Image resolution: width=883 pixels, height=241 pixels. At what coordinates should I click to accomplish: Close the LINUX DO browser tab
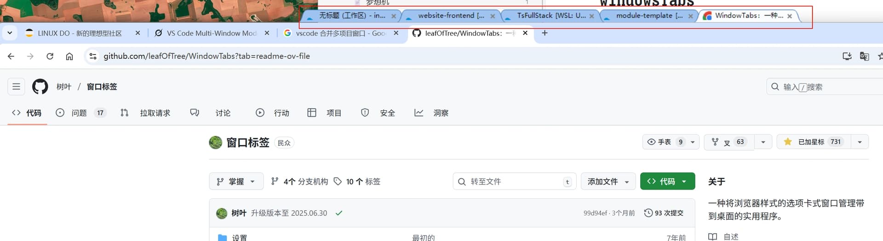[138, 33]
